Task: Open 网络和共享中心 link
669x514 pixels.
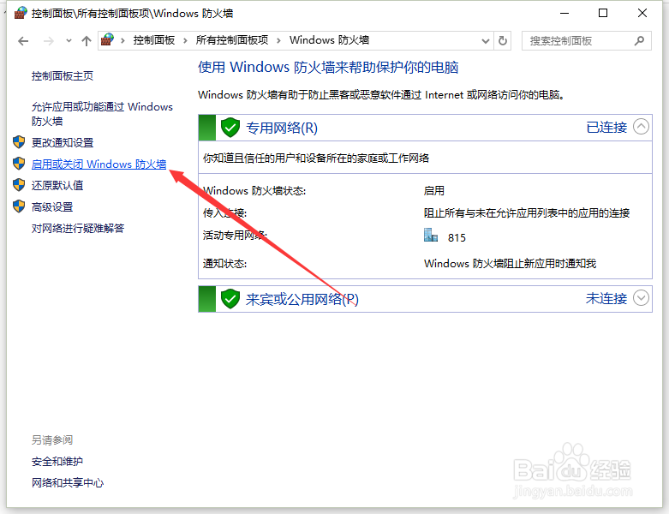Action: click(68, 482)
